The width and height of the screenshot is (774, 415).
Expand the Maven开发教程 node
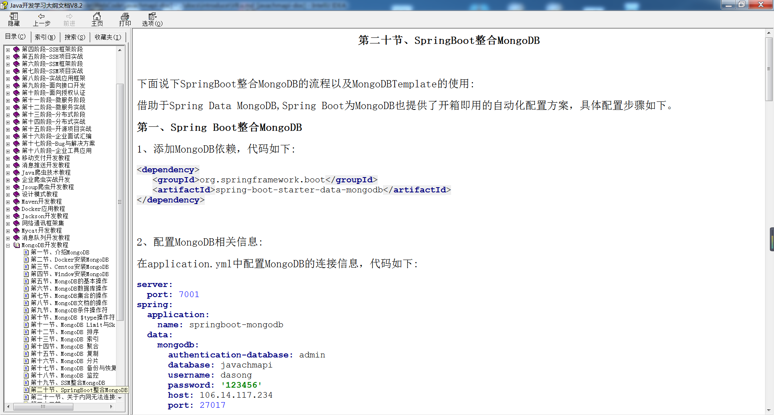8,202
